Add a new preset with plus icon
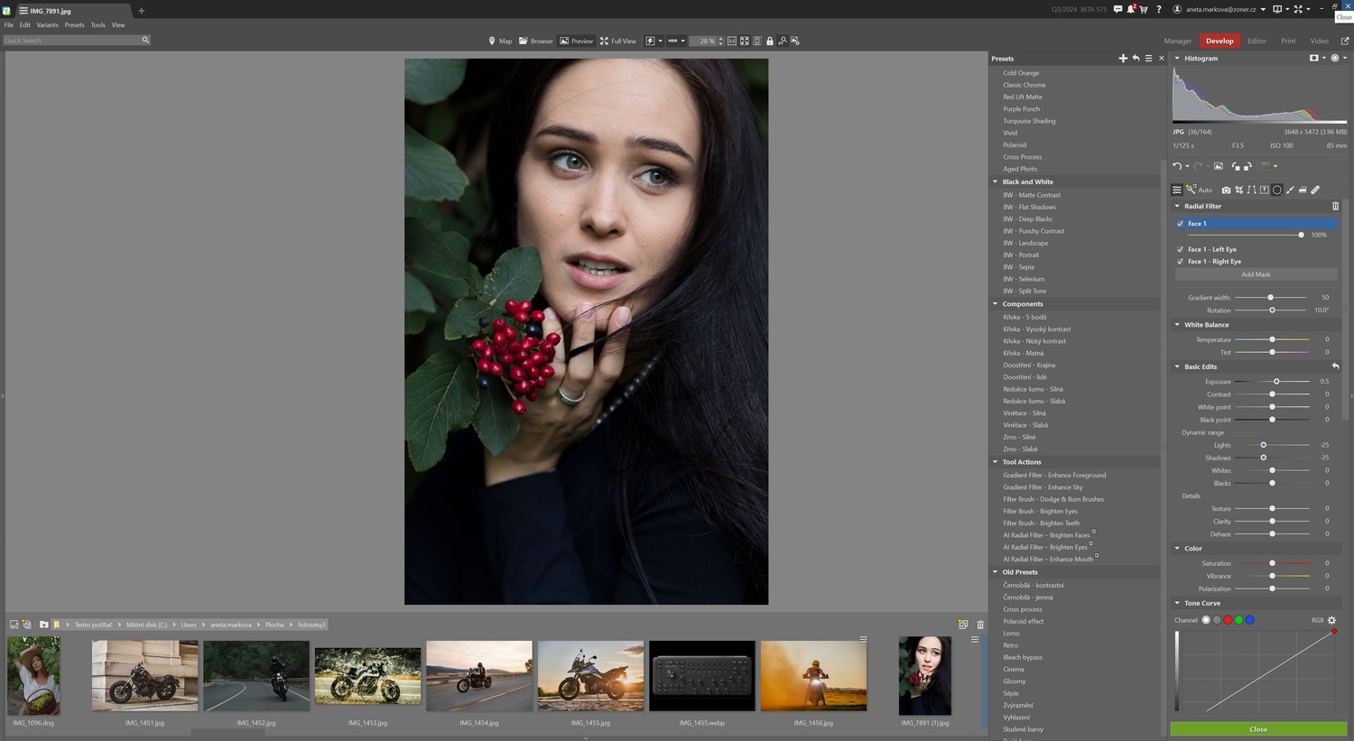Screen dimensions: 1354x741 [x=1123, y=58]
